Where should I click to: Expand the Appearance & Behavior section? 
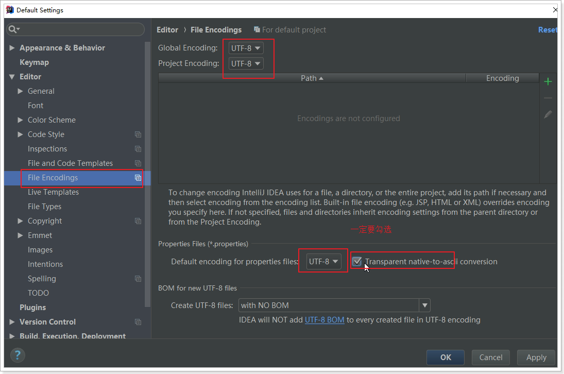(12, 48)
